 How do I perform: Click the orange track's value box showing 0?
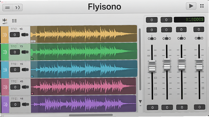tap(15, 35)
